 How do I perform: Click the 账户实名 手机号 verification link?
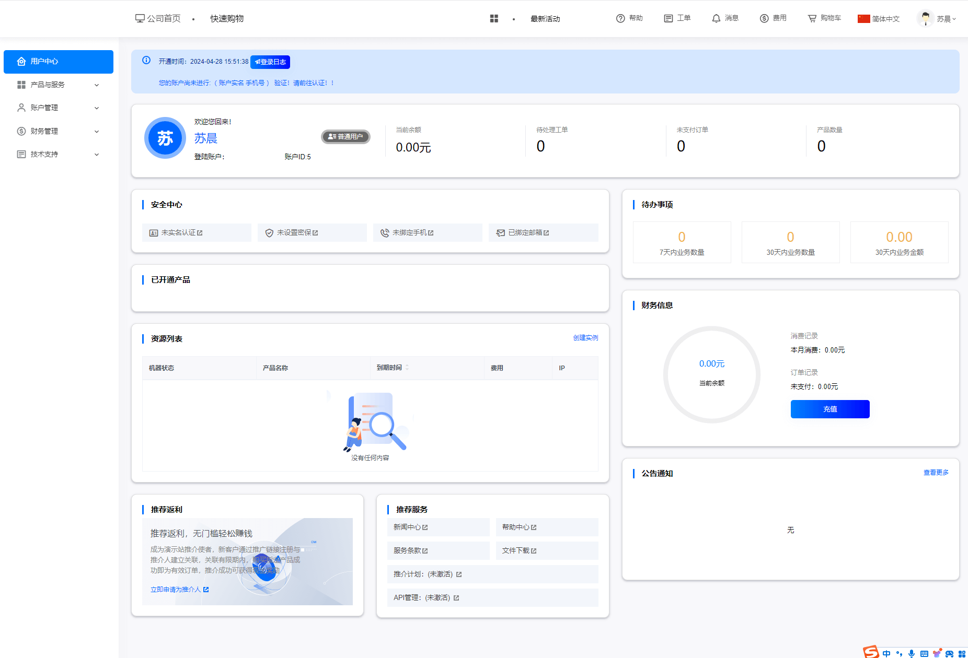[x=242, y=83]
